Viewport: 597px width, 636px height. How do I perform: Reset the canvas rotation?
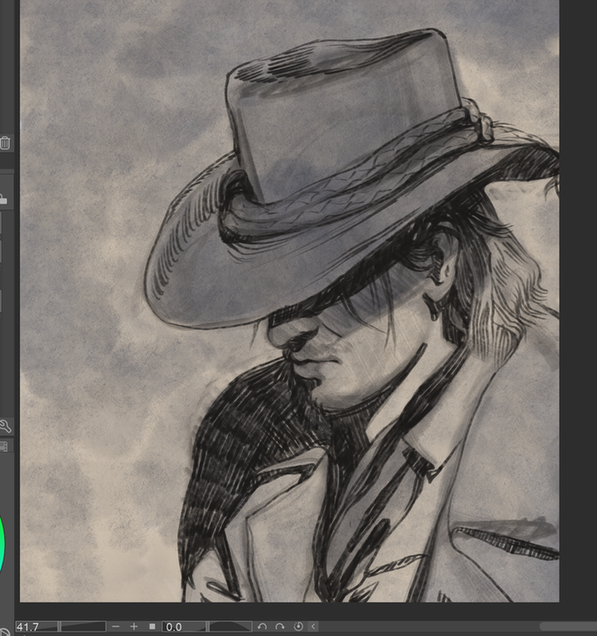298,626
